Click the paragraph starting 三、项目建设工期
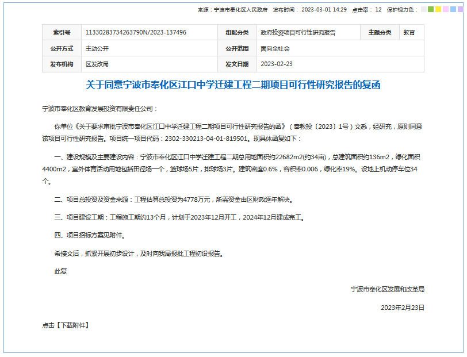The image size is (467, 357). [x=181, y=217]
